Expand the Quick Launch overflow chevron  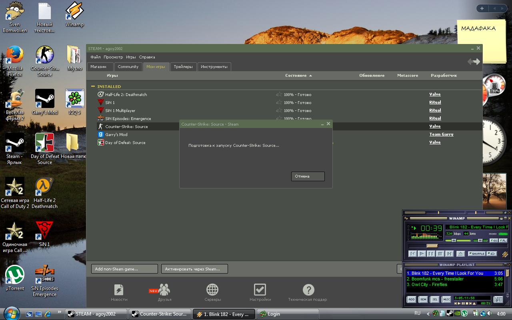(x=60, y=312)
